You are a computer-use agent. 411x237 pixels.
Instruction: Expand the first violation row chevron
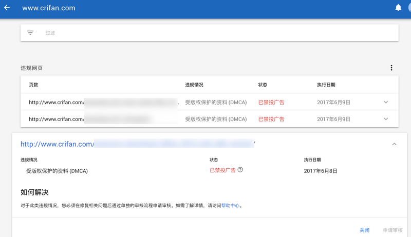click(386, 102)
